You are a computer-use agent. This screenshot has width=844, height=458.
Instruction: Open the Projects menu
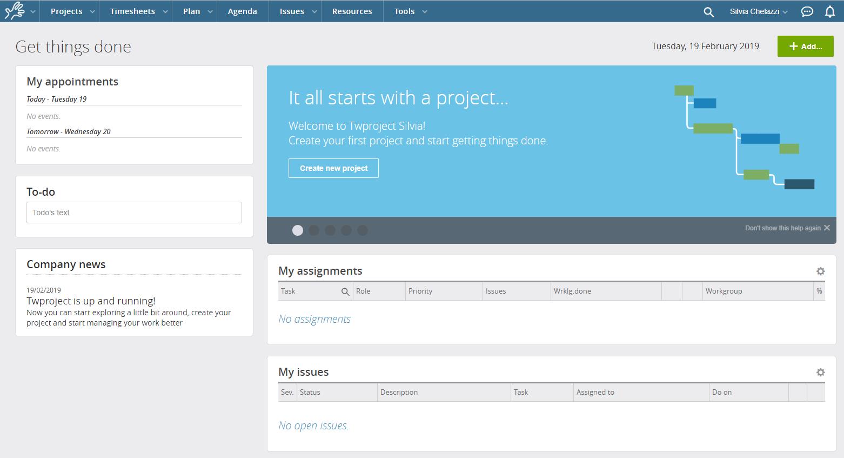tap(66, 11)
